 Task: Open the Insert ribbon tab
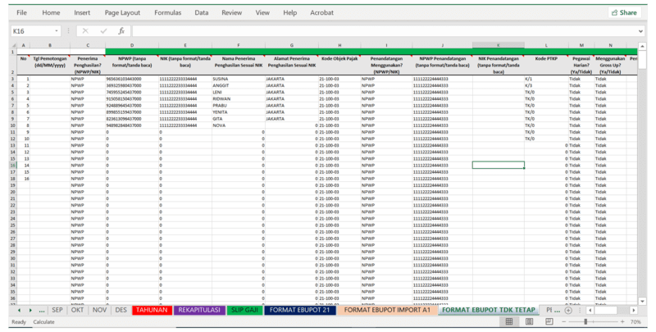[x=82, y=12]
